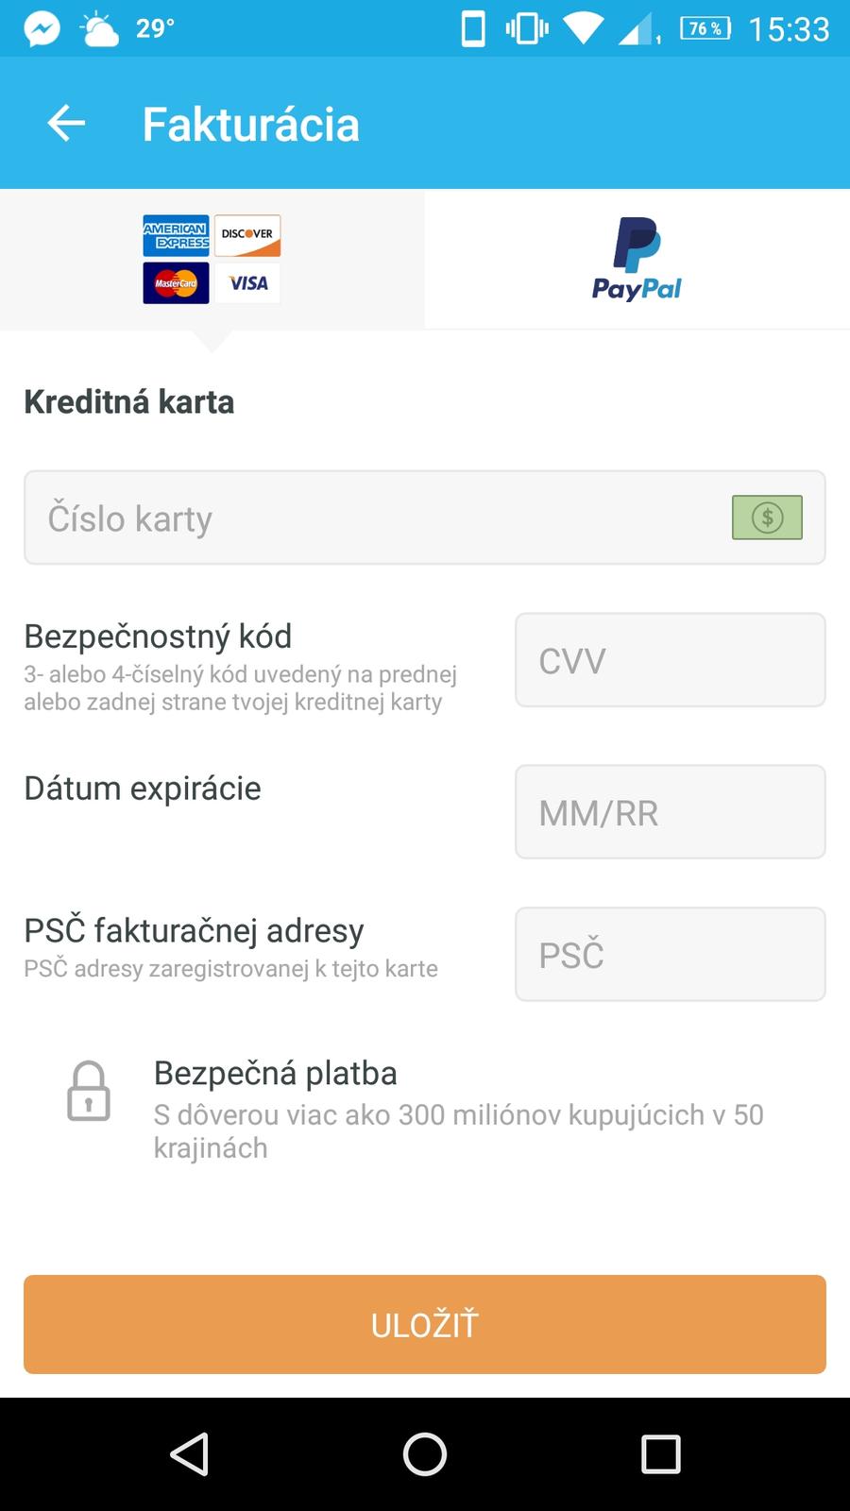Tap the Android recent apps square button

(660, 1454)
